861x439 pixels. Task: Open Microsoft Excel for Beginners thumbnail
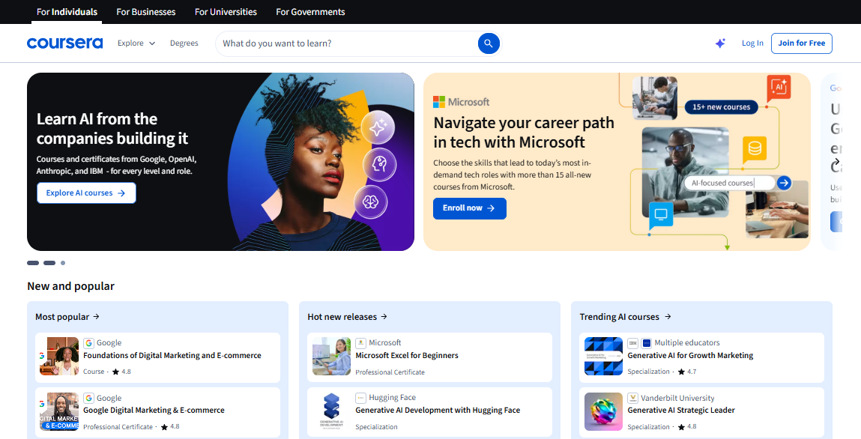[x=331, y=356]
